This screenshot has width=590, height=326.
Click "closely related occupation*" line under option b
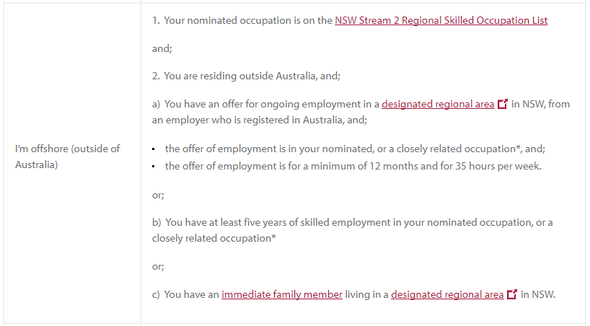pos(213,238)
